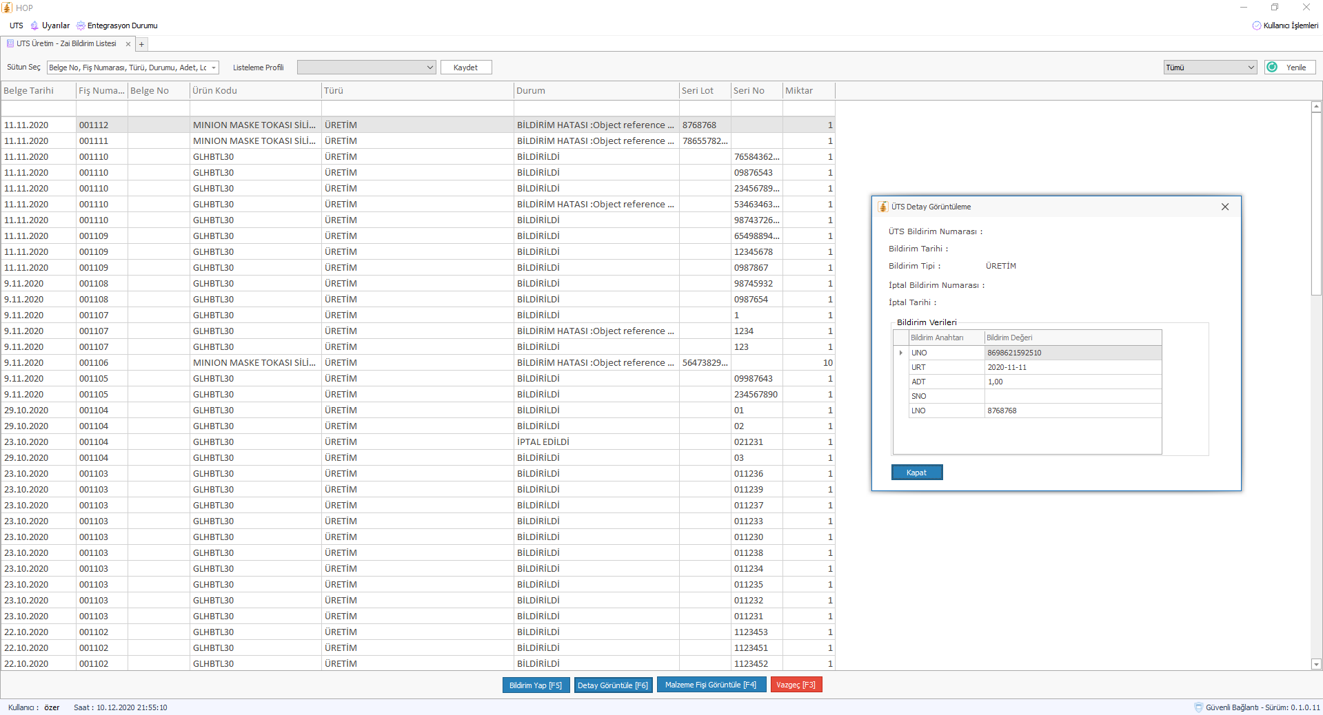Click the Uyarılar bell icon
Viewport: 1323px width, 715px height.
(x=34, y=25)
